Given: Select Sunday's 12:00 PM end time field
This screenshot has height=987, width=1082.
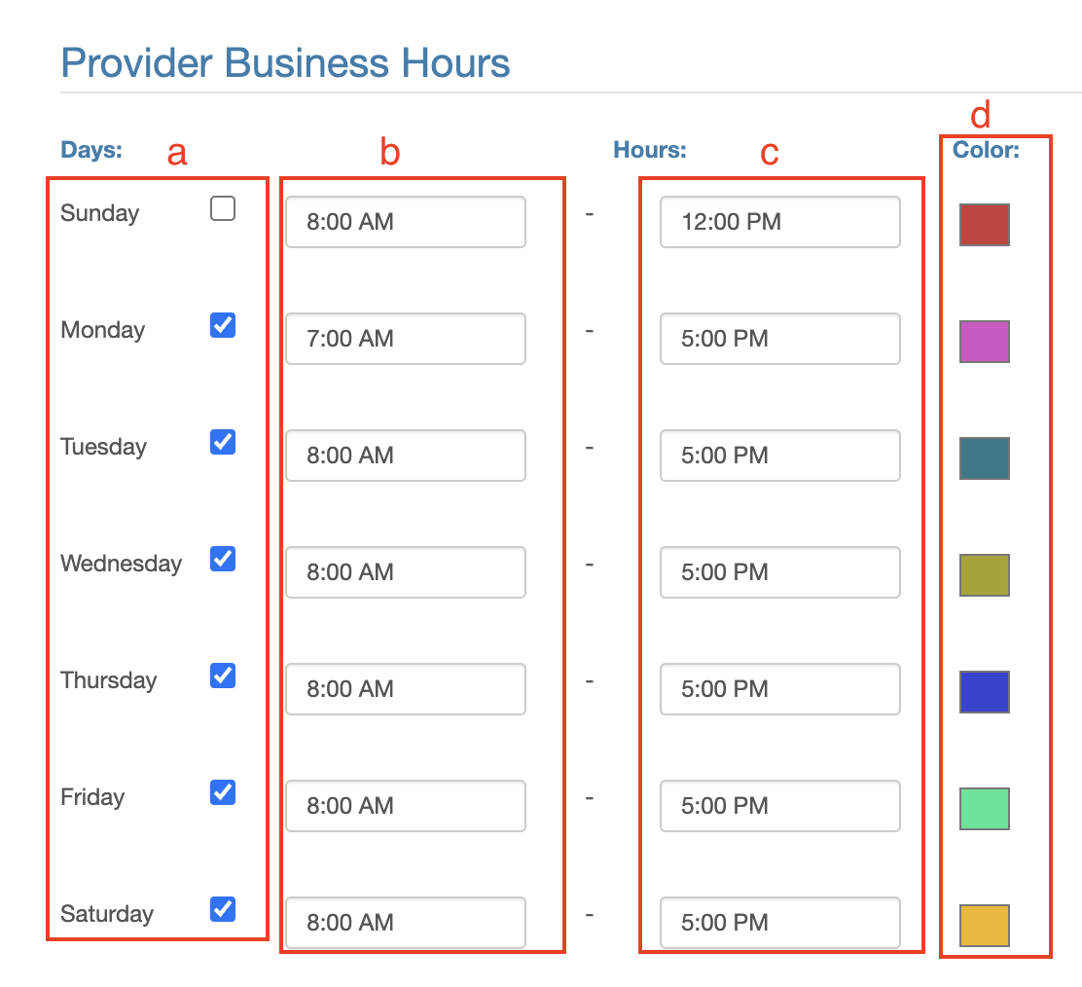Looking at the screenshot, I should [779, 222].
